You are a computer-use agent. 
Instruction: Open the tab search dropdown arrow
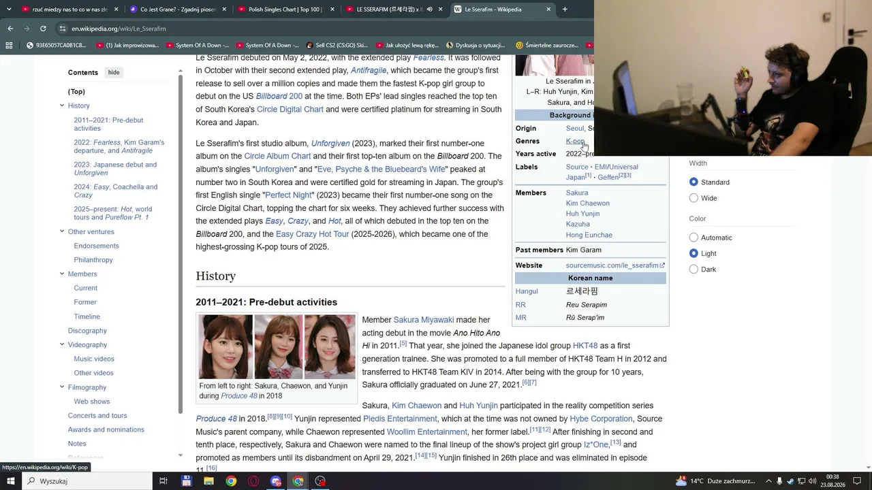coord(9,10)
